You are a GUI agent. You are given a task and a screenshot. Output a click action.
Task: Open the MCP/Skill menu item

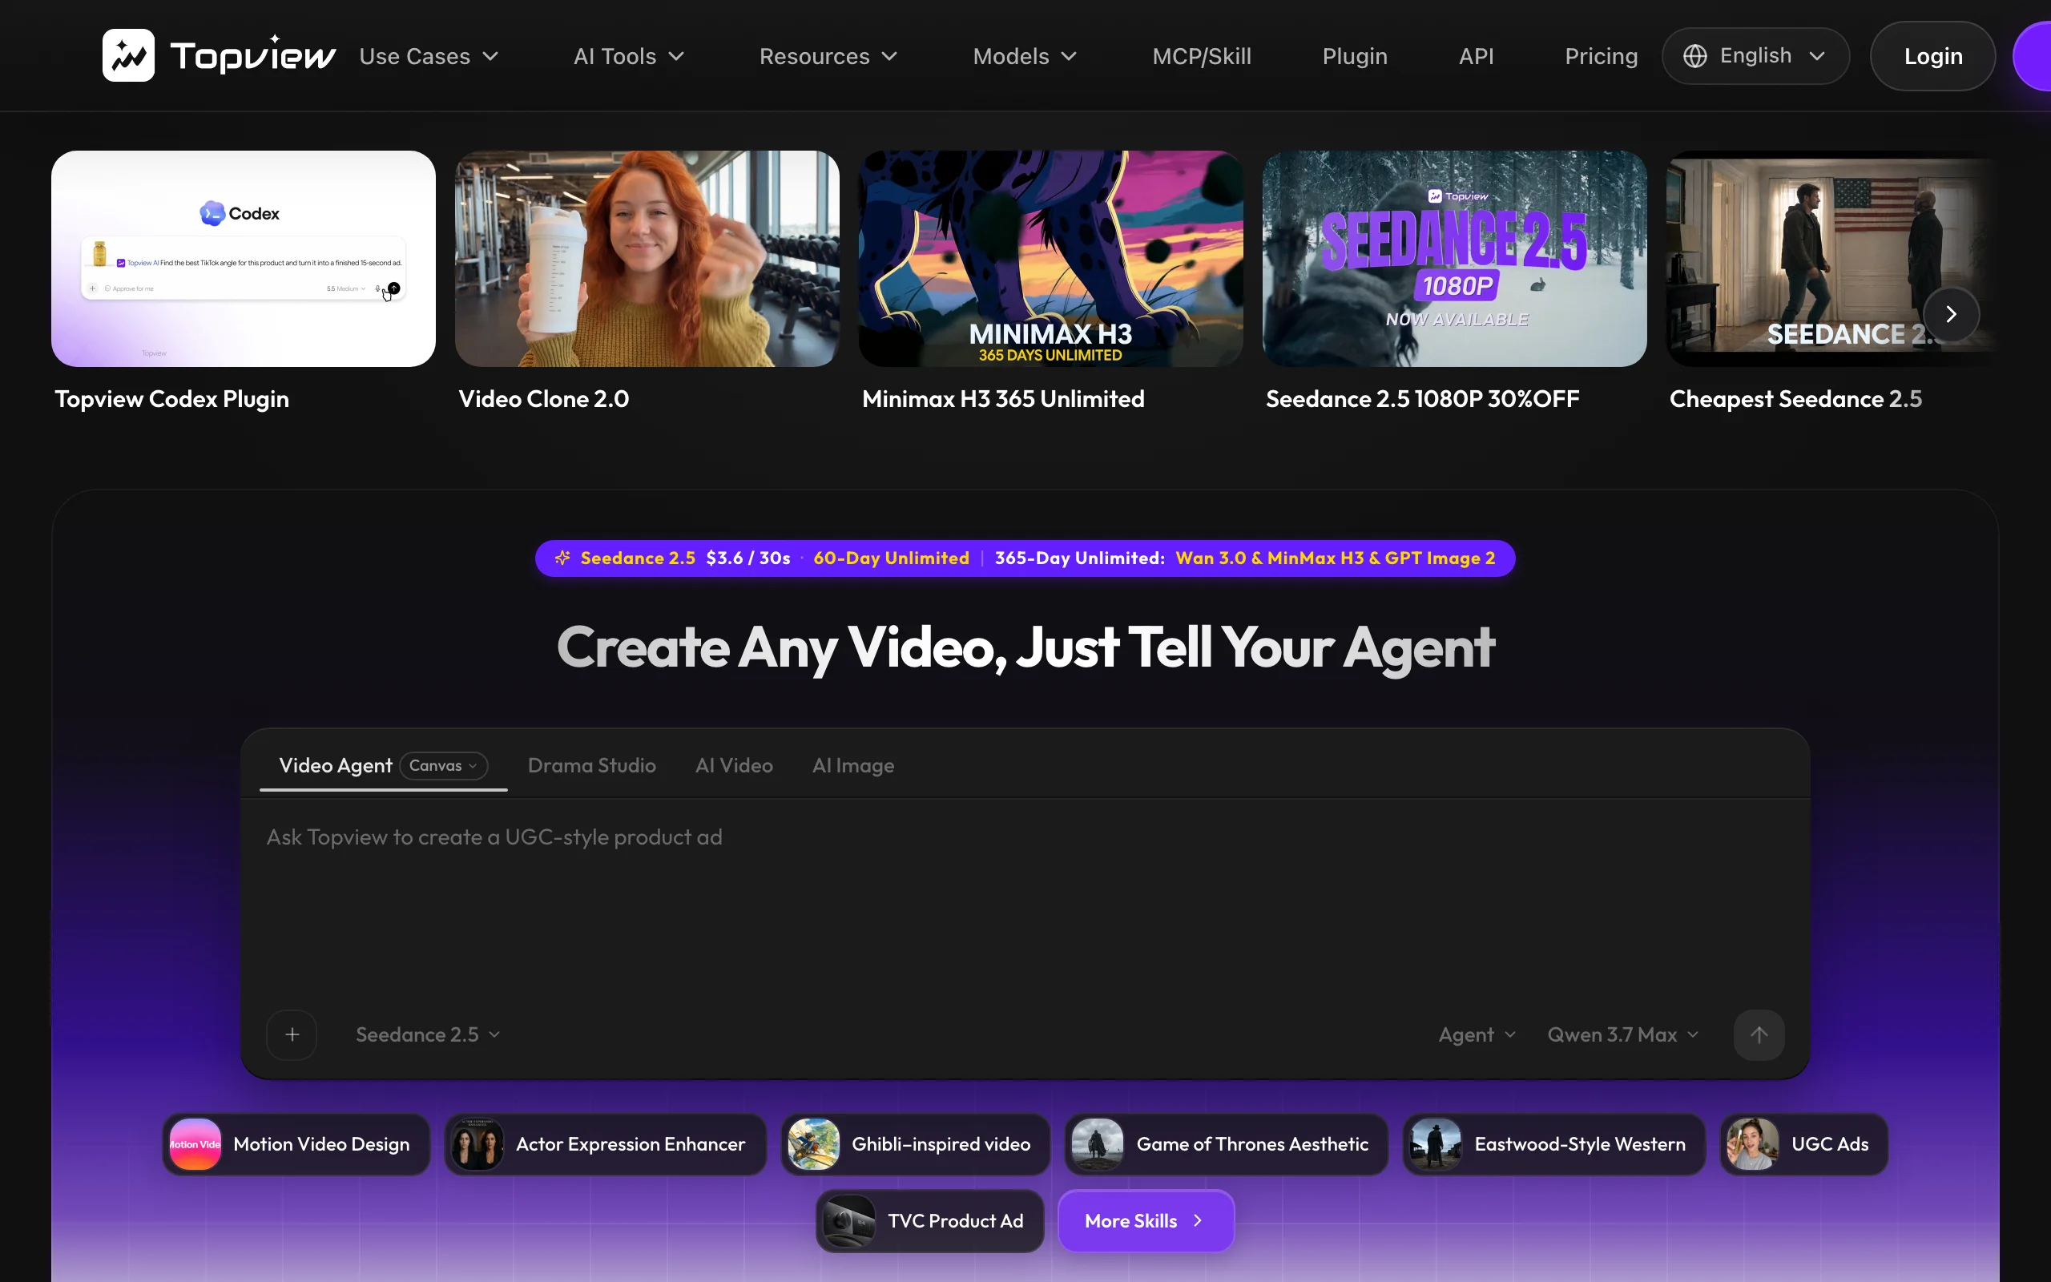coord(1201,56)
